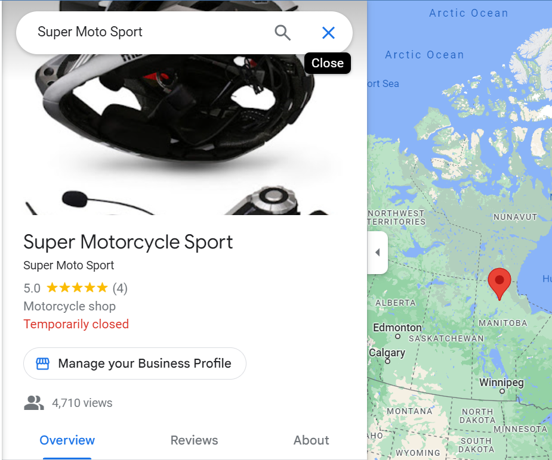Click the people views icon
552x460 pixels.
pyautogui.click(x=34, y=403)
